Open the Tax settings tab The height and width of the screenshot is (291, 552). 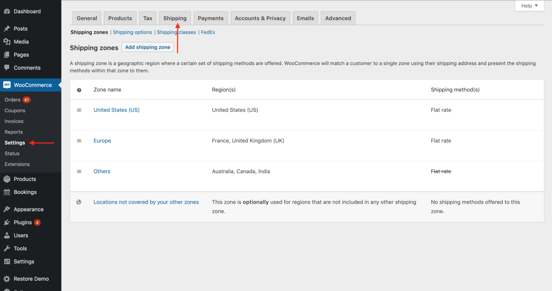coord(147,18)
